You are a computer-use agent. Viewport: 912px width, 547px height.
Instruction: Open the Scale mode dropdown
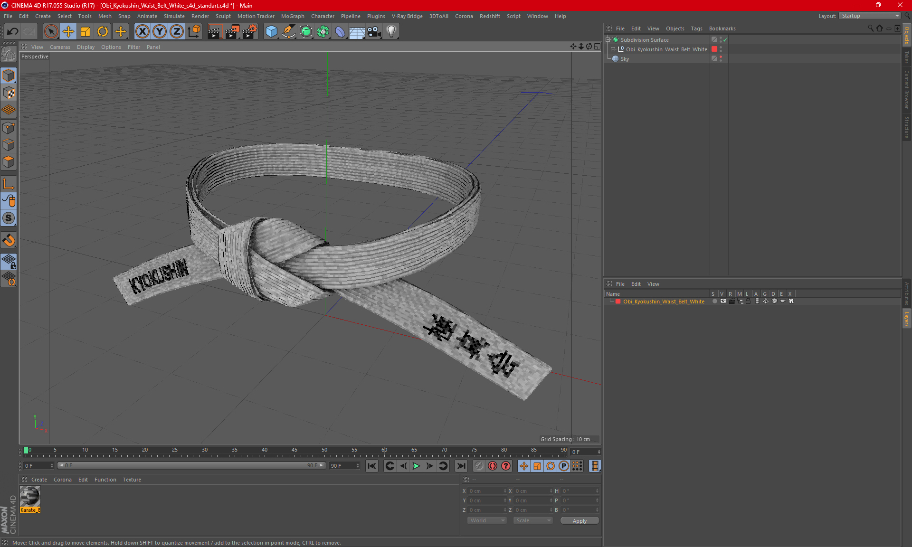point(533,520)
